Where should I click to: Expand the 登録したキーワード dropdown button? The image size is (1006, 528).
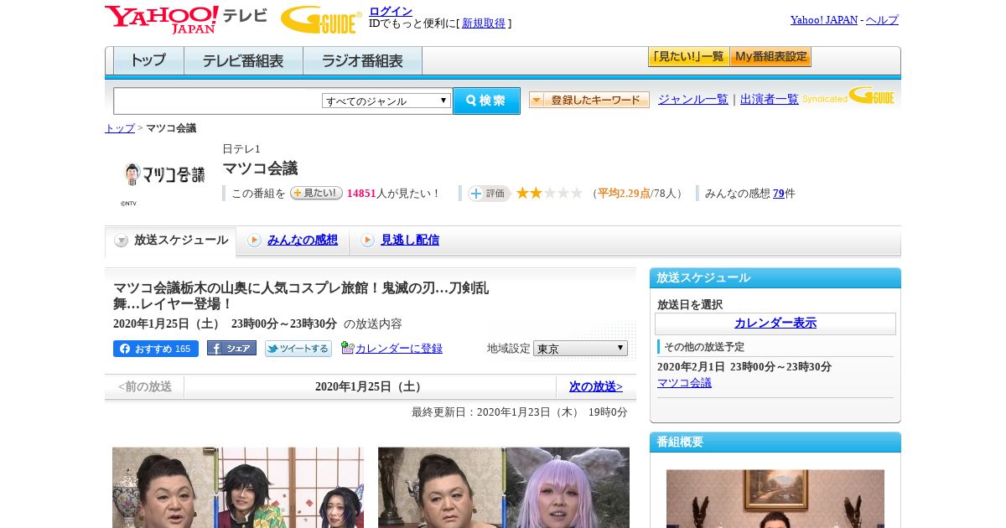[x=589, y=100]
